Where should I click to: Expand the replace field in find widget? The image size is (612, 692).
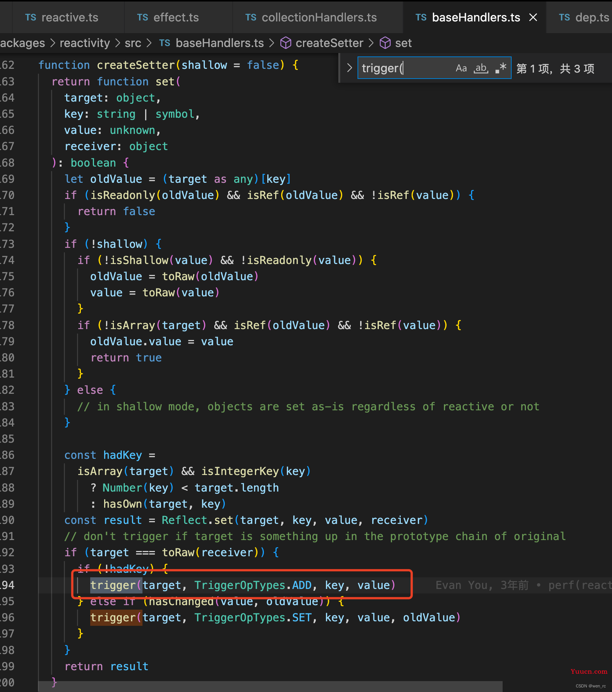[x=350, y=68]
